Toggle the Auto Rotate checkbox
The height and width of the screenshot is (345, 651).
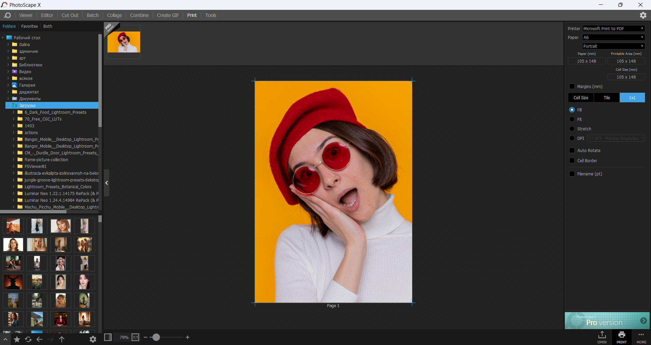[572, 151]
